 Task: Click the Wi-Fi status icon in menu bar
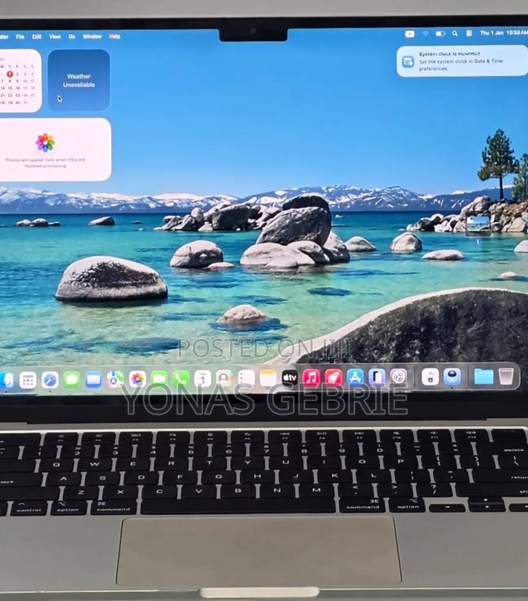pyautogui.click(x=425, y=33)
